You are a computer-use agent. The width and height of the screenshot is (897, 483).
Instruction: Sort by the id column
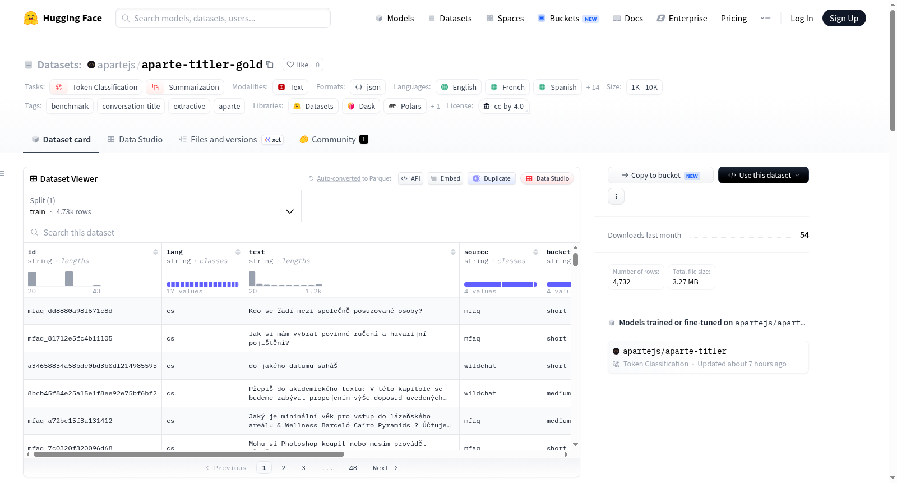pos(155,252)
